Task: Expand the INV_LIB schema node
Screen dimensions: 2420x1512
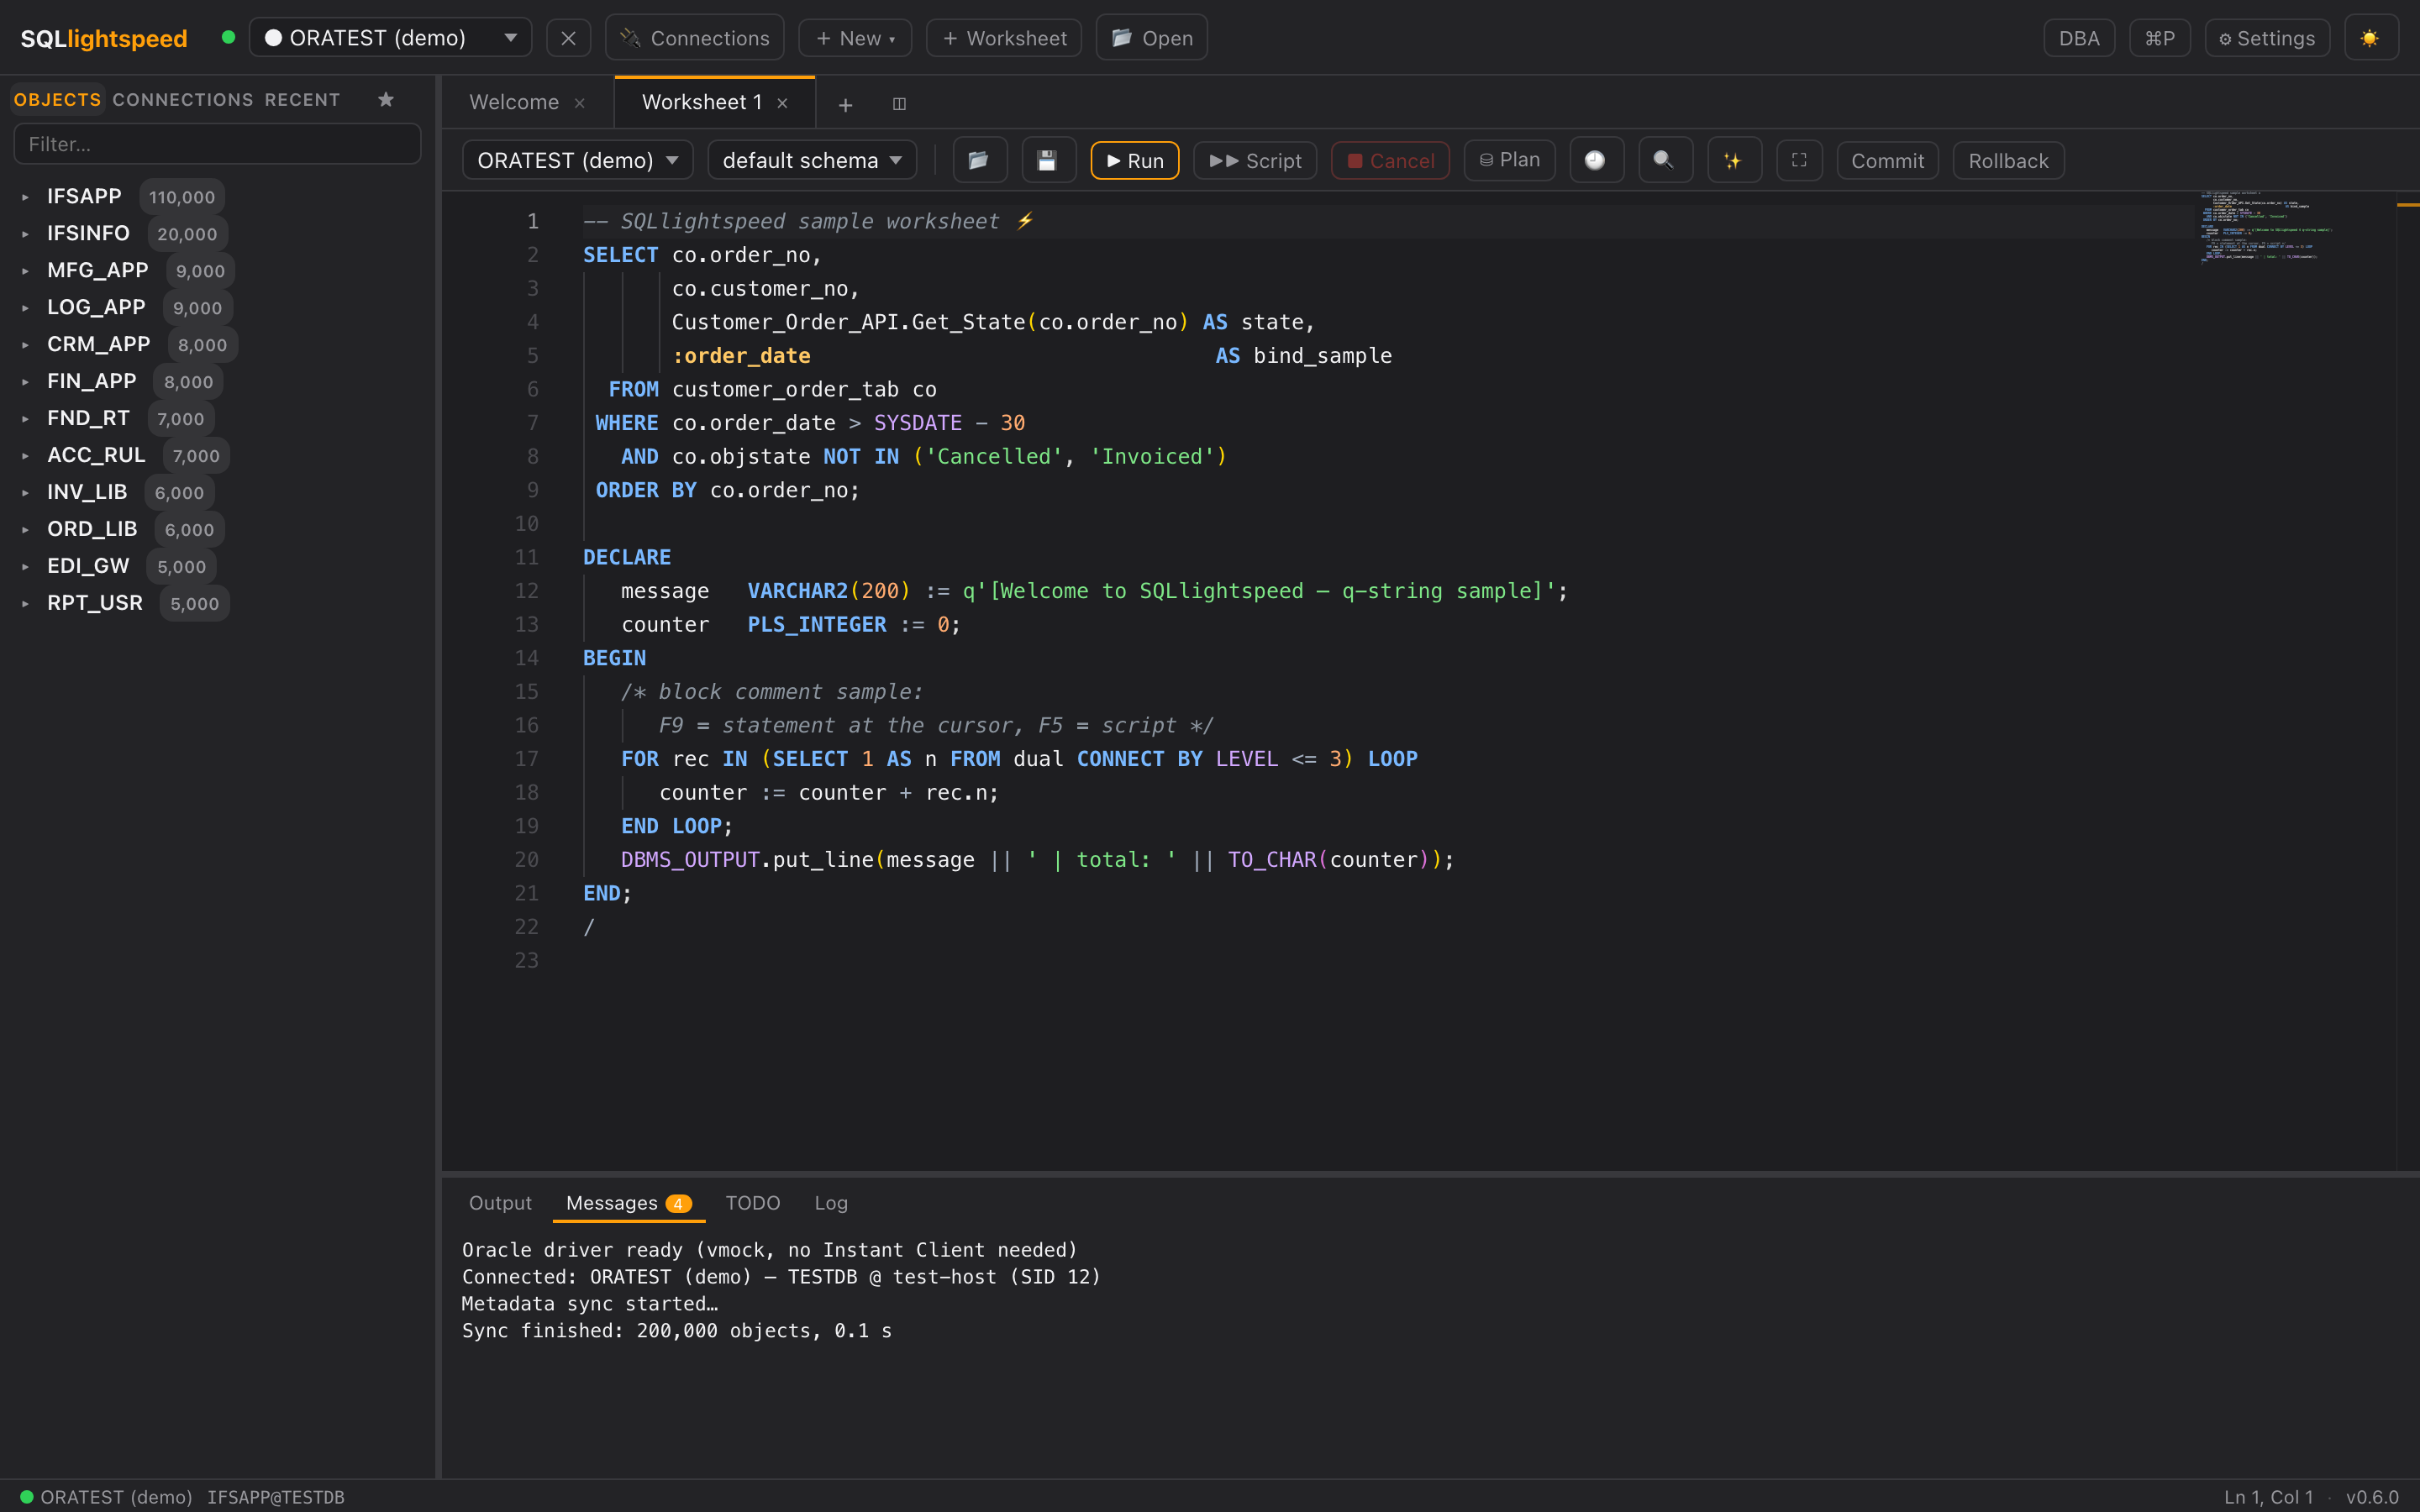Action: pos(25,493)
